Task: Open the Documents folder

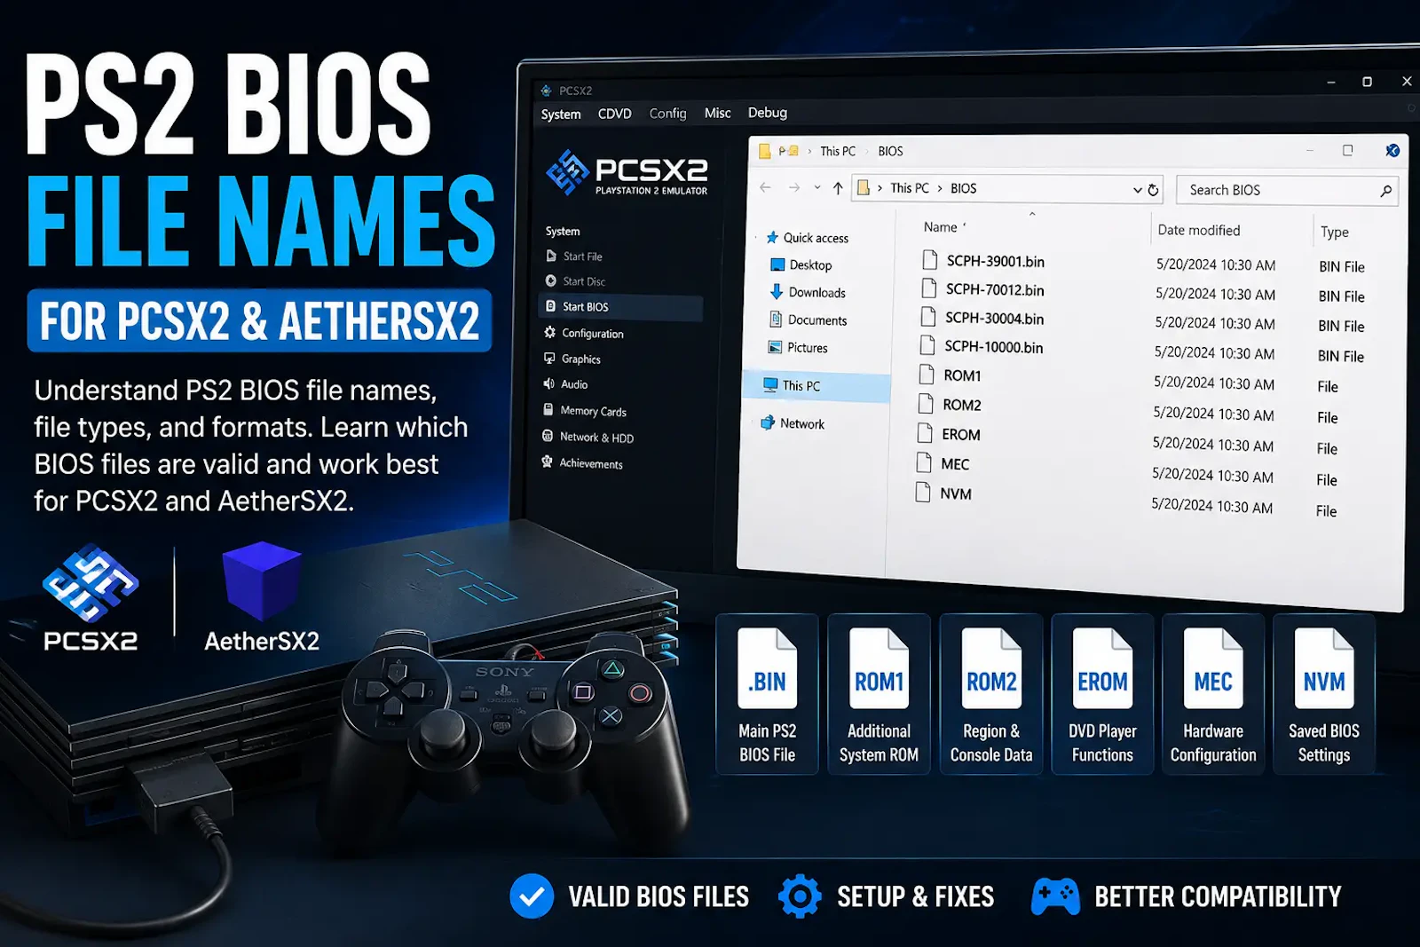Action: (807, 320)
